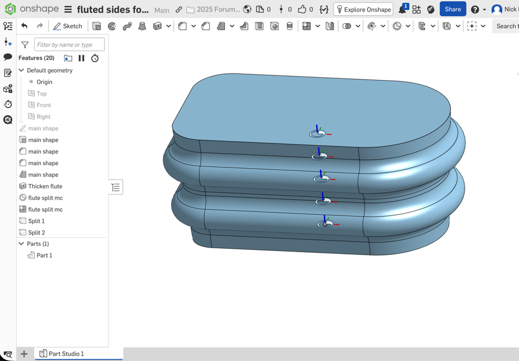Screen dimensions: 519x361
Task: Open the Part Studio 1 tab
Action: 62,354
